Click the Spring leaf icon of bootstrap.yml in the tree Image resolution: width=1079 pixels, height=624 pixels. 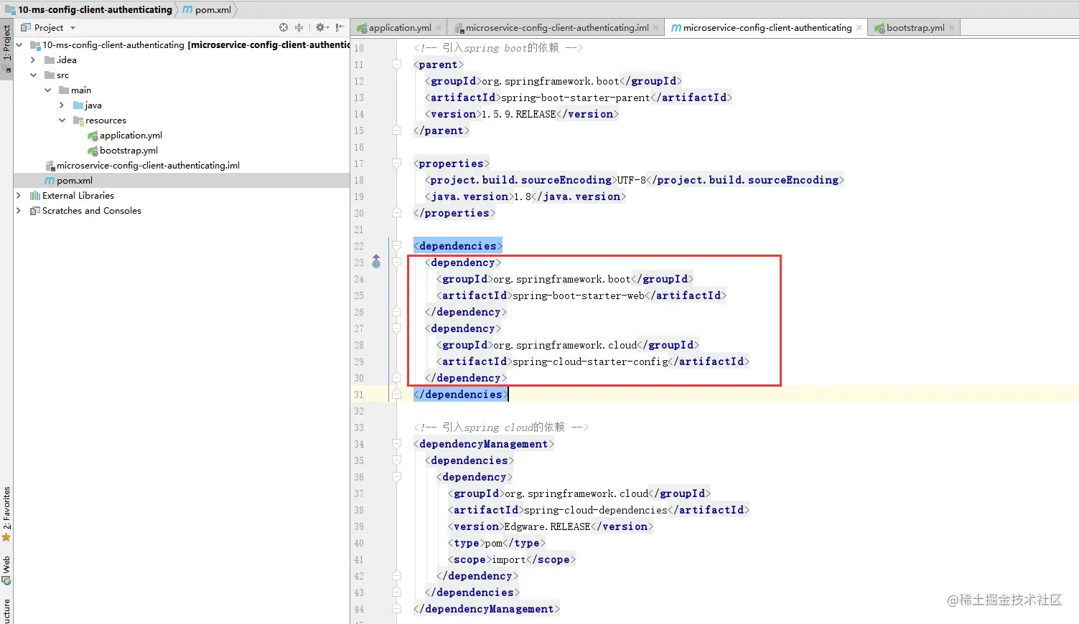coord(93,151)
